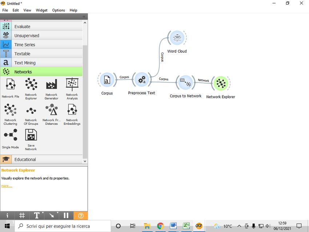The height and width of the screenshot is (232, 309).
Task: Open the File menu
Action: tap(5, 10)
